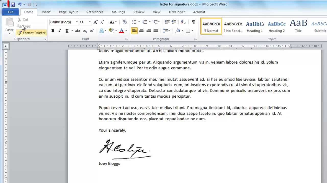Toggle strikethrough formatting
327x183 pixels.
click(78, 31)
